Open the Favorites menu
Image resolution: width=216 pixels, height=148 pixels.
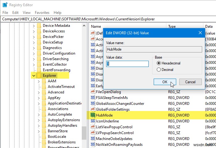pos(42,13)
